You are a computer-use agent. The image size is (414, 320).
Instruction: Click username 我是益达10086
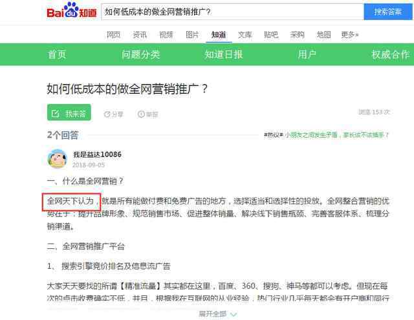click(x=98, y=155)
